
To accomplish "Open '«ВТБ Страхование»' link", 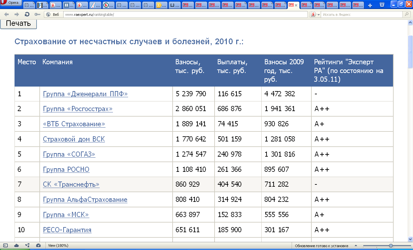I will pyautogui.click(x=74, y=124).
